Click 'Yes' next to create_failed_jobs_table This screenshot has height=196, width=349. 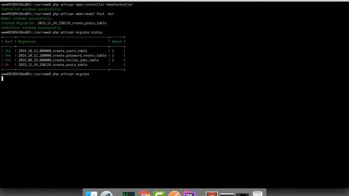[8, 60]
